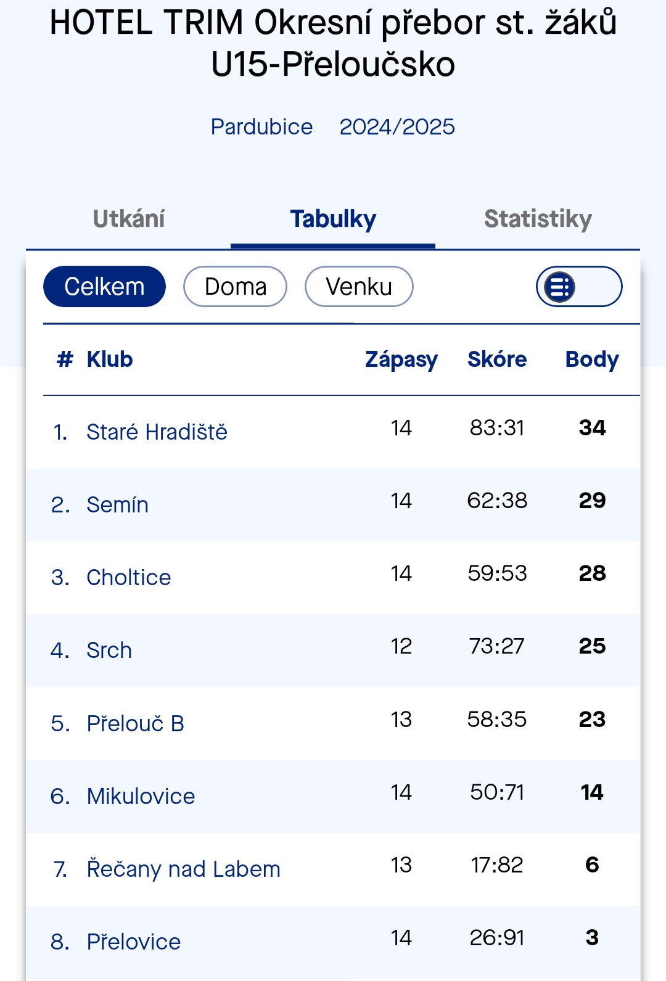Click the Body column header
Screen dimensions: 666x981
pyautogui.click(x=592, y=359)
